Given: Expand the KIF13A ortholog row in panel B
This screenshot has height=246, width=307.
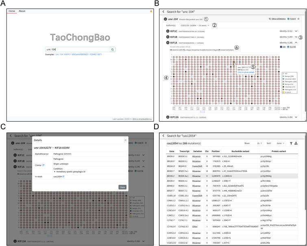Looking at the screenshot, I should [296, 117].
